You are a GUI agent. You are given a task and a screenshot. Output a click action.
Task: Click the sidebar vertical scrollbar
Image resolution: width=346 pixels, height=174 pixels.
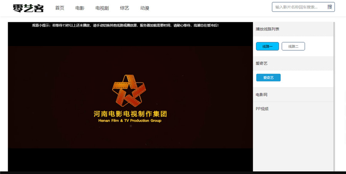coord(334,97)
